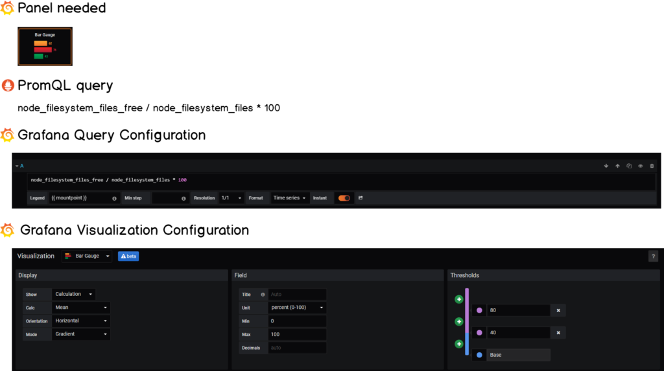This screenshot has width=664, height=371.
Task: Click the Bar Gauge panel thumbnail
Action: click(x=45, y=47)
